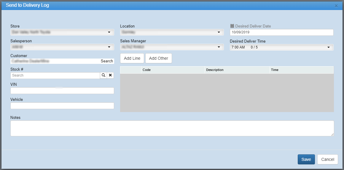
Task: Click the Stock # search magnifier icon
Action: click(x=103, y=75)
